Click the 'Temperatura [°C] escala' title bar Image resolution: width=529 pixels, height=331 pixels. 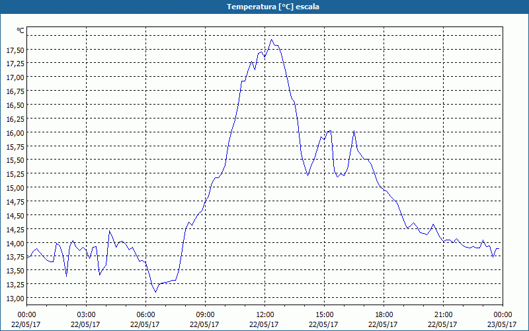click(x=264, y=7)
